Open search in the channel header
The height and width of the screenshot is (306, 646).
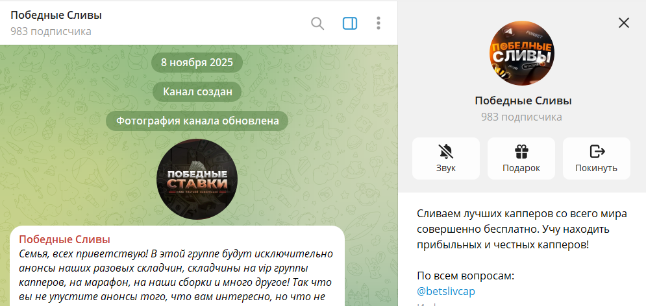(x=317, y=23)
